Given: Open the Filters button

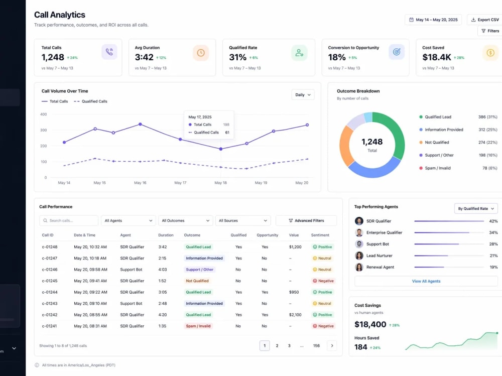Looking at the screenshot, I should point(490,31).
